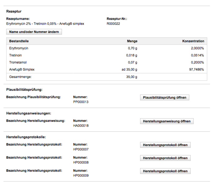
Task: Click the Erythromycin concentration 2,0000%
Action: pyautogui.click(x=197, y=48)
